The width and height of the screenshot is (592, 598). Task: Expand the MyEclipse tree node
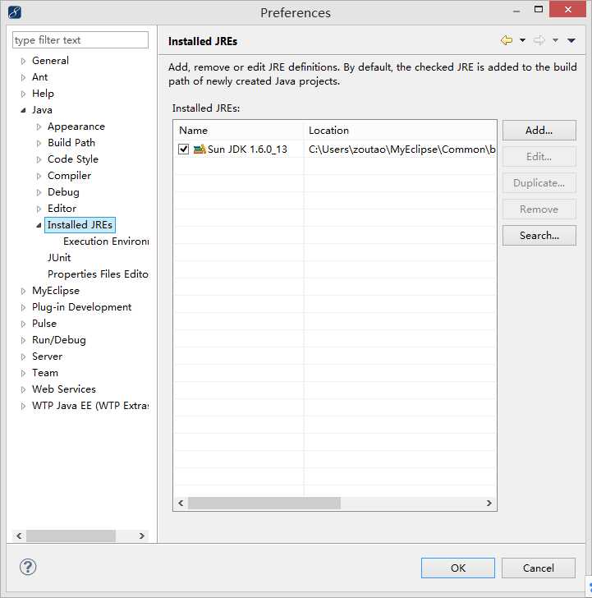(23, 291)
